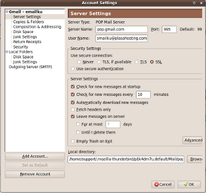This screenshot has height=193, width=206.
Task: Click the Port number field
Action: point(169,29)
